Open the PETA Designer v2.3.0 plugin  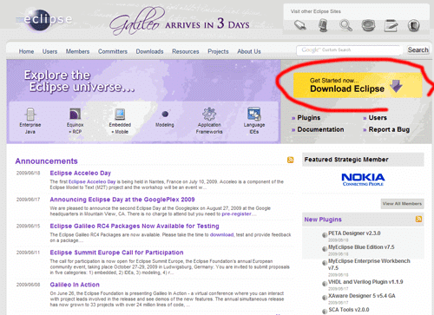[354, 233]
